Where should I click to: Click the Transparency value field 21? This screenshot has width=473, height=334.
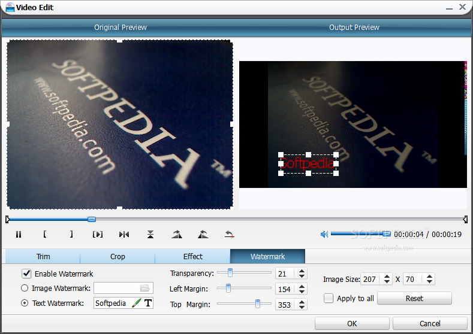285,274
